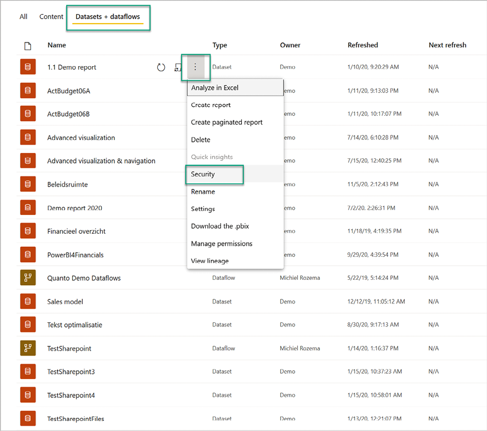This screenshot has width=487, height=431.
Task: Open the TestSharepoint3 dataset
Action: click(x=71, y=372)
